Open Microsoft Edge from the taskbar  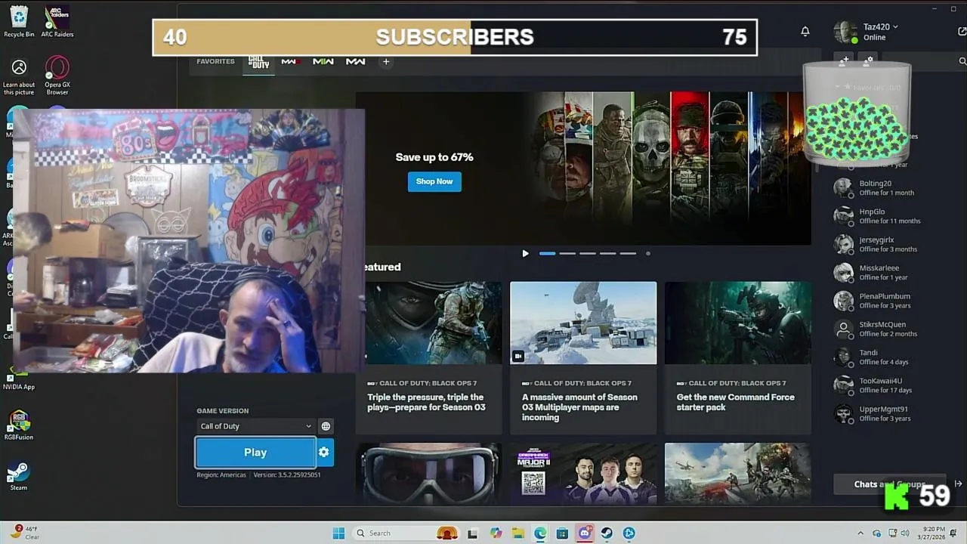[x=540, y=533]
